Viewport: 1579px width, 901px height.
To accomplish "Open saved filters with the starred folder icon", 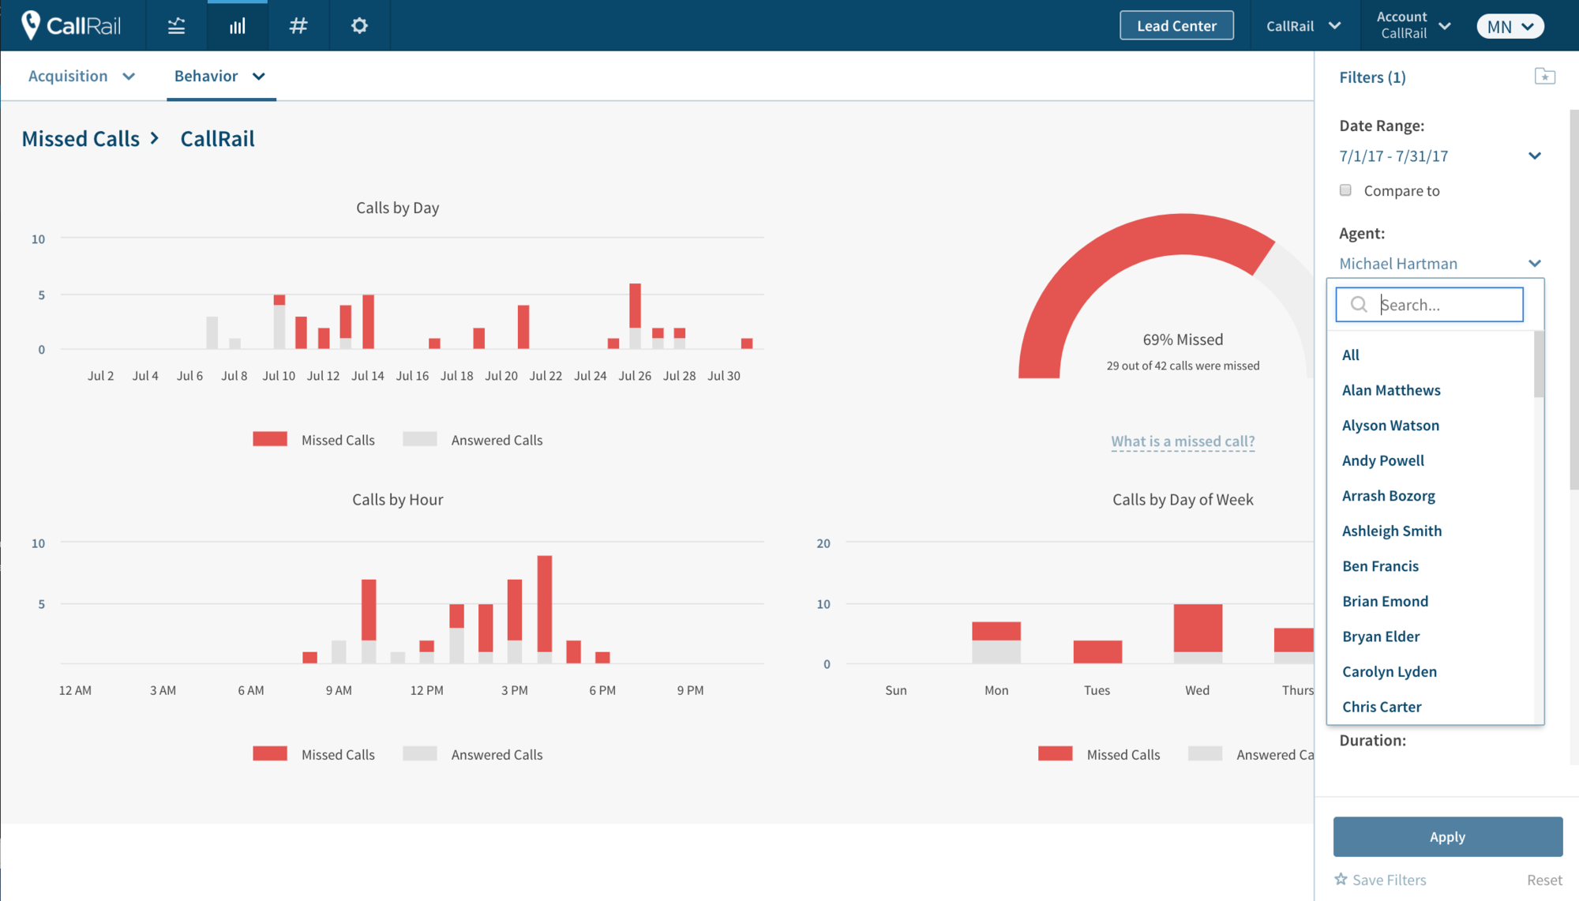I will pyautogui.click(x=1545, y=76).
